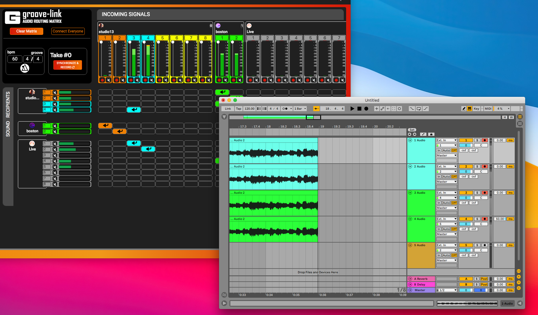
Task: Click the MIDI map mode switch
Action: click(488, 109)
